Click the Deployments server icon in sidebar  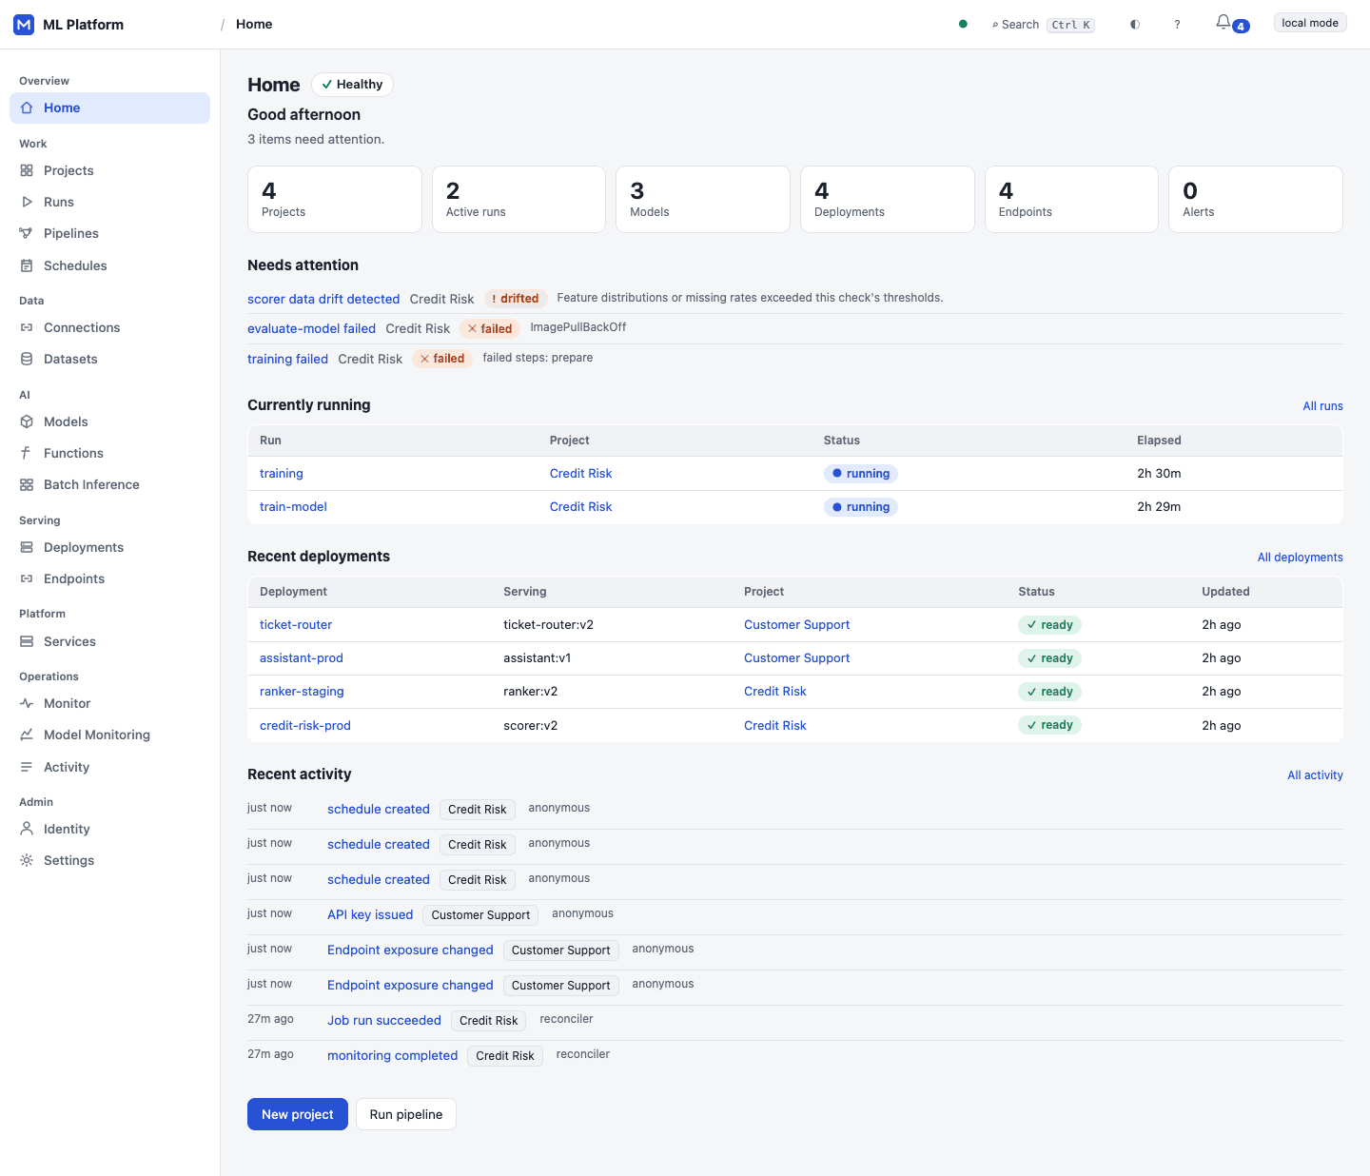pos(27,548)
